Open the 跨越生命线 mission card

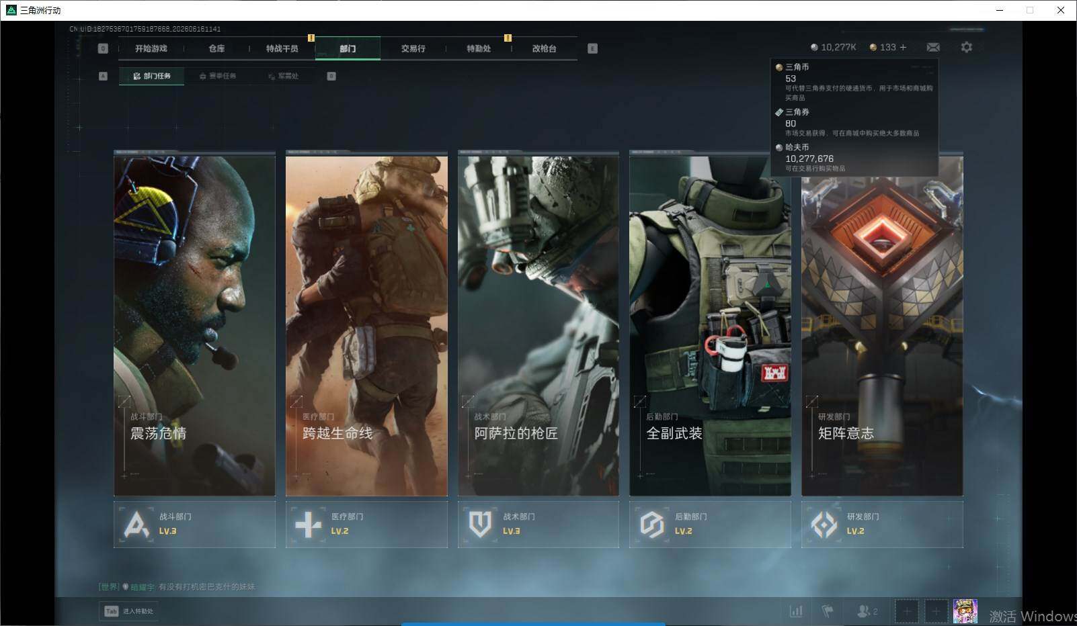pyautogui.click(x=366, y=324)
